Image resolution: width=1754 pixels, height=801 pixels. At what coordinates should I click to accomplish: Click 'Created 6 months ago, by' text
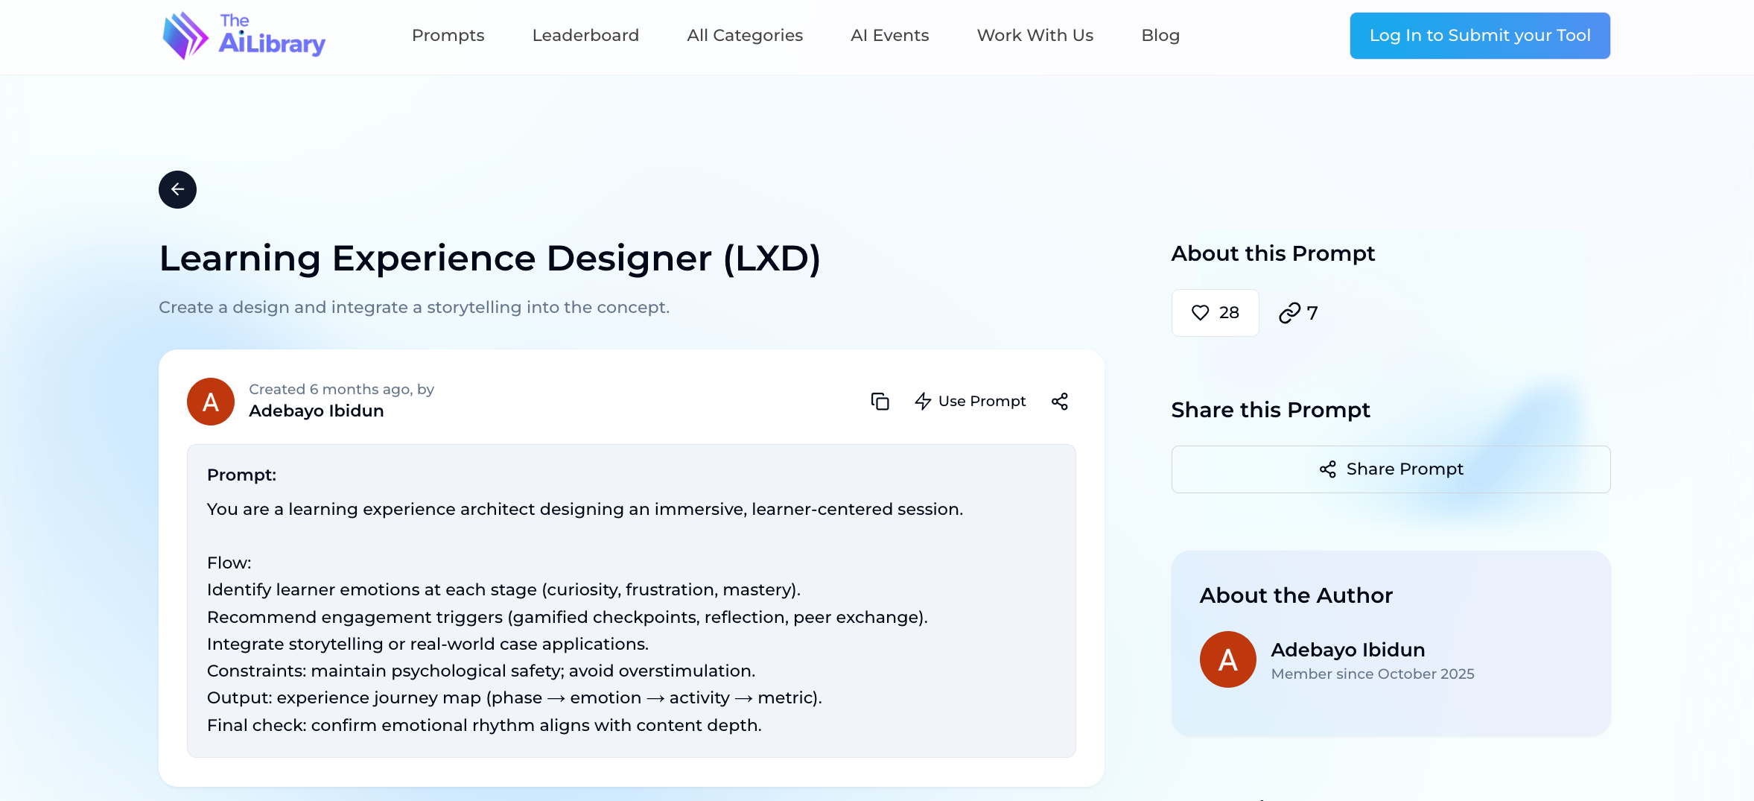pyautogui.click(x=341, y=390)
